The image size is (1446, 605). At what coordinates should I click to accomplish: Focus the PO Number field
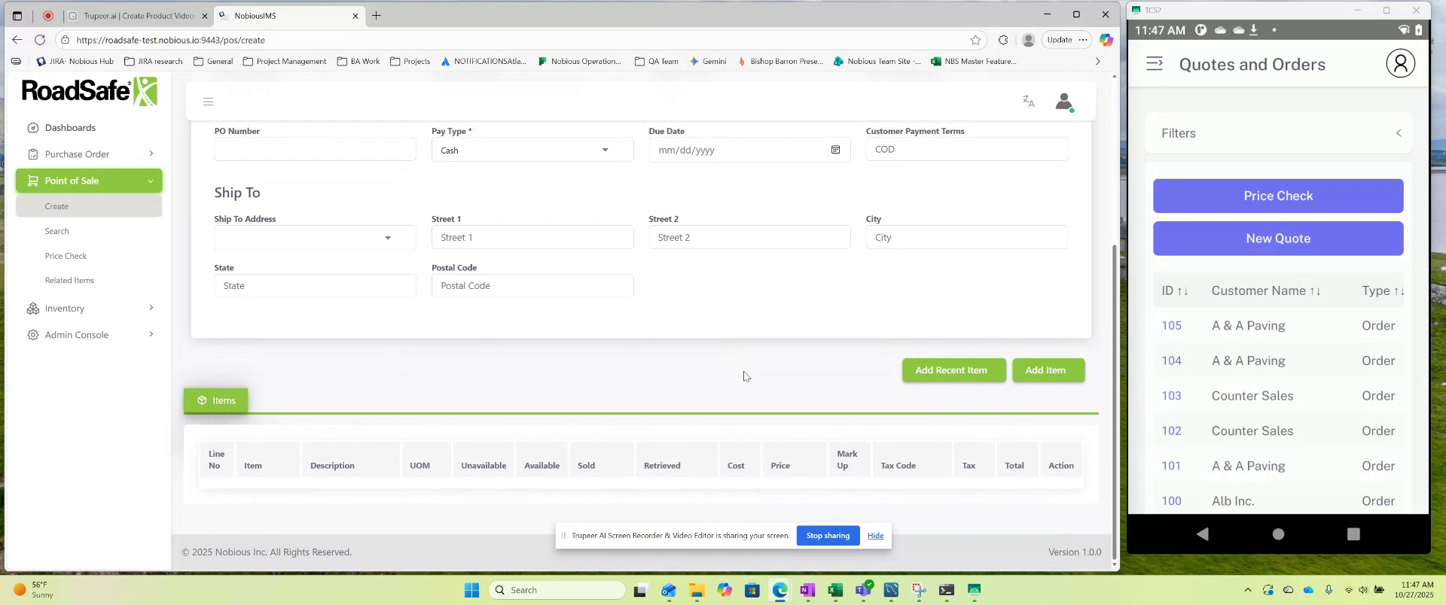[315, 149]
